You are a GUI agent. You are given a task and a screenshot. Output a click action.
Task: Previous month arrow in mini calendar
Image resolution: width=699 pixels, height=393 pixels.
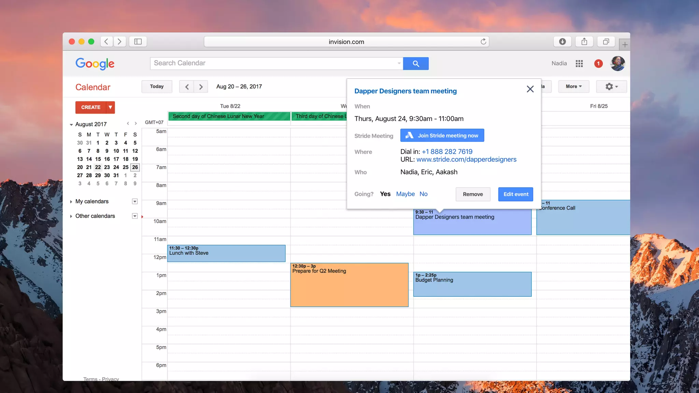[x=128, y=123]
